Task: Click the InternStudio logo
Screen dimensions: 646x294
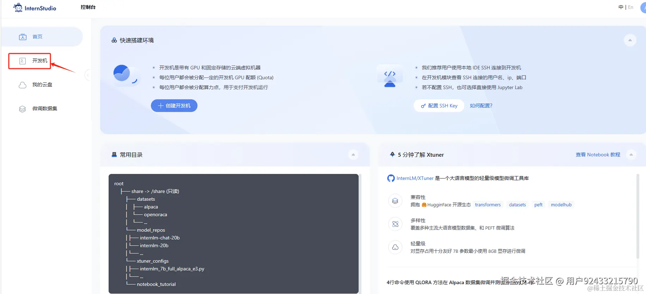Action: click(35, 8)
